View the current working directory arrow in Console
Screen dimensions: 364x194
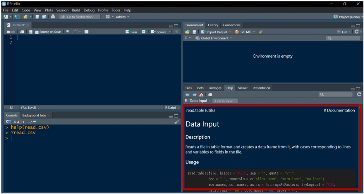coord(34,122)
